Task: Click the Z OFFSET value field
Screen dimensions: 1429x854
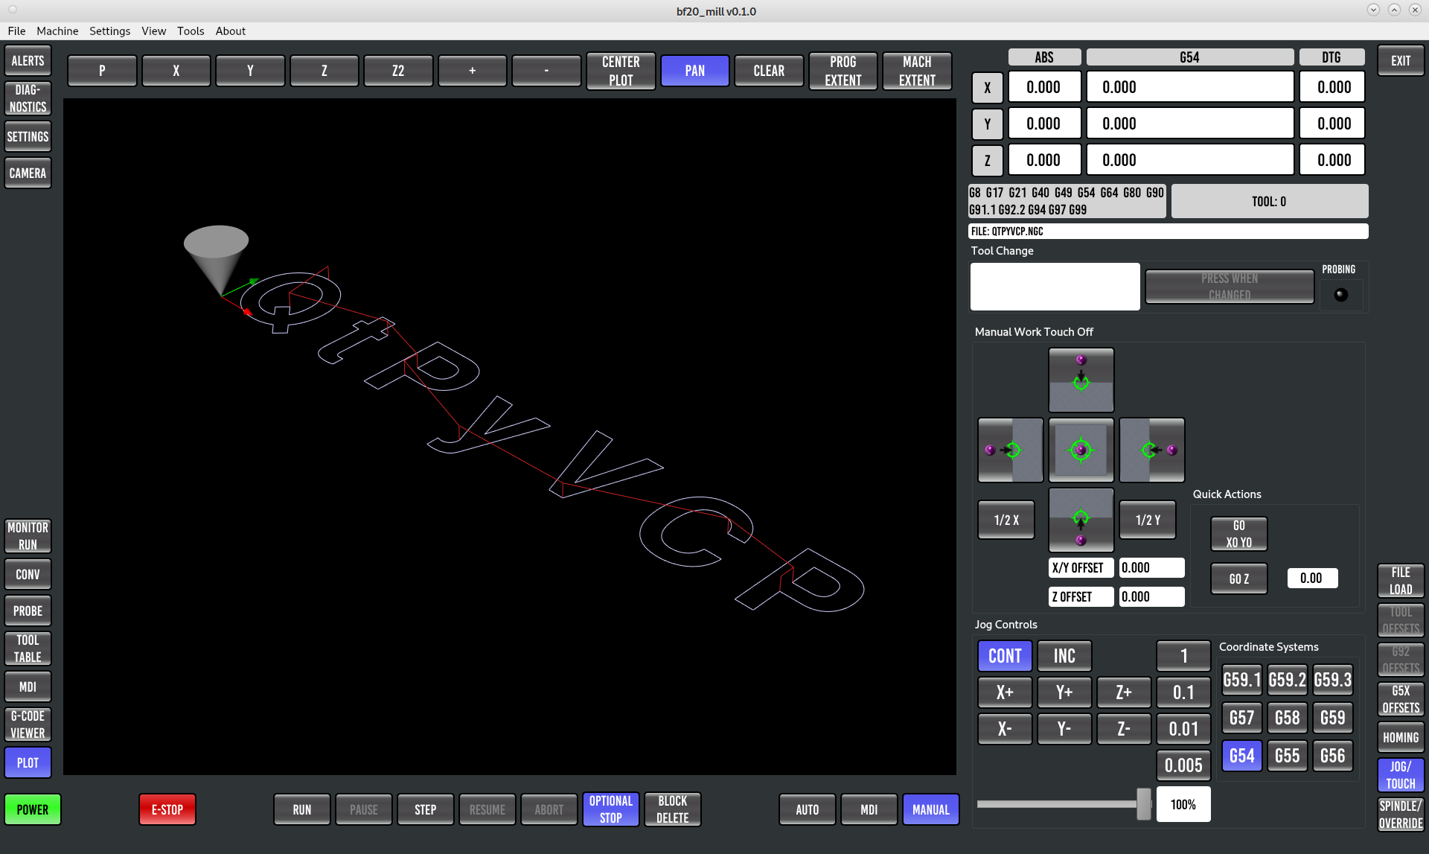Action: click(x=1151, y=596)
